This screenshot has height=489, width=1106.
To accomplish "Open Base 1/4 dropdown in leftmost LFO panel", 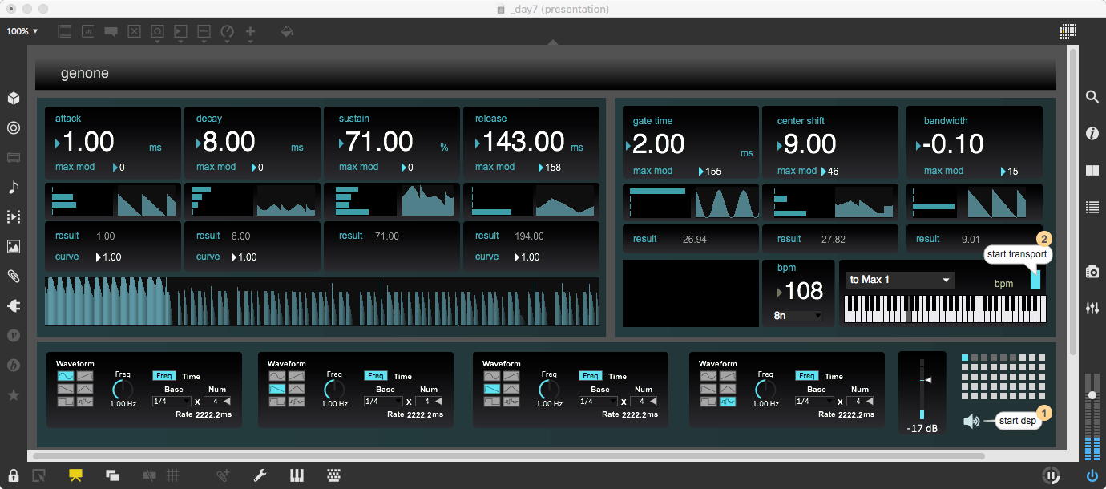I will click(x=172, y=402).
